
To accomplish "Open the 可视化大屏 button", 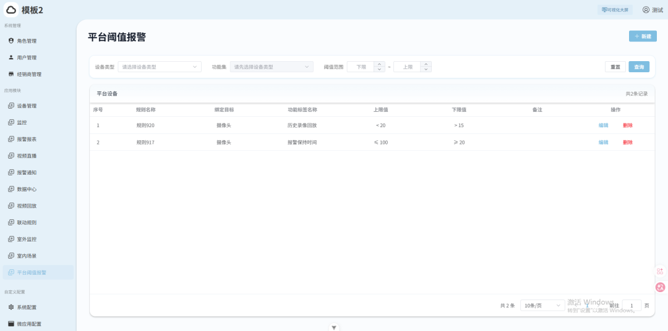I will tap(615, 10).
